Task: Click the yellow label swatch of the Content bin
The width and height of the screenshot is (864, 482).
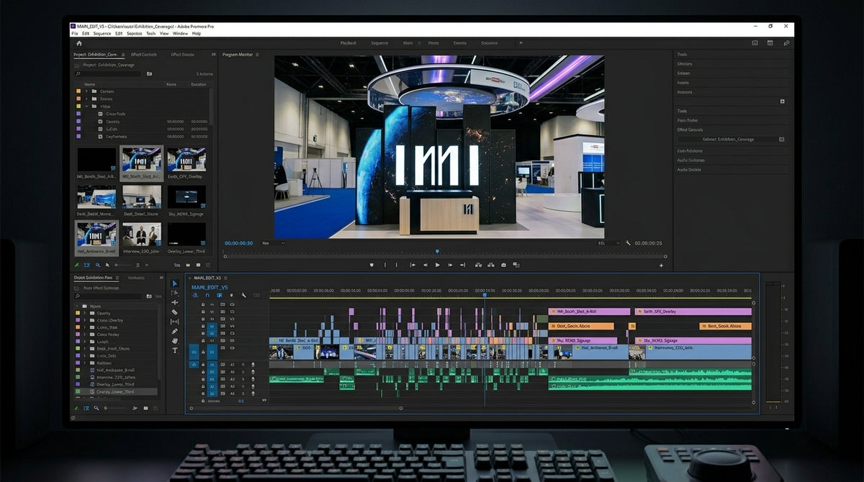Action: coord(78,91)
